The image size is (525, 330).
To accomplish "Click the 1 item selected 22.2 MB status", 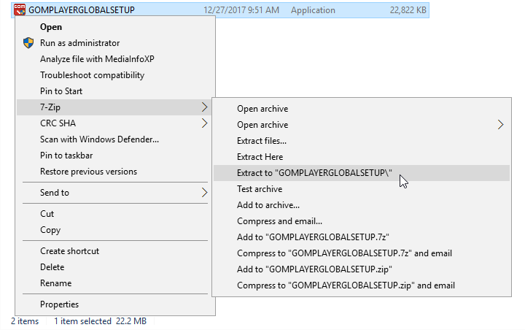I will pyautogui.click(x=100, y=321).
